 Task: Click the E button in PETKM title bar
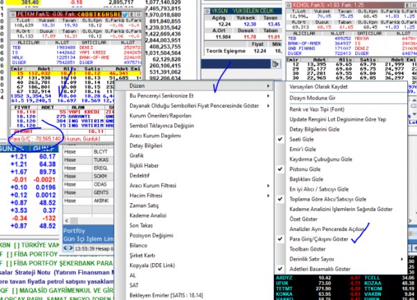tap(132, 15)
